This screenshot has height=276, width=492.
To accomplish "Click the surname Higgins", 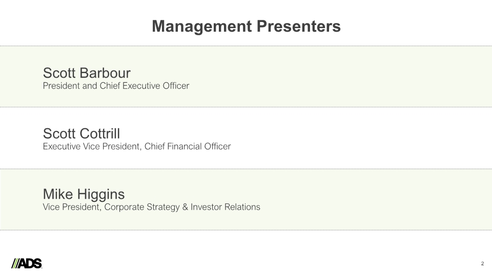I will point(101,195).
